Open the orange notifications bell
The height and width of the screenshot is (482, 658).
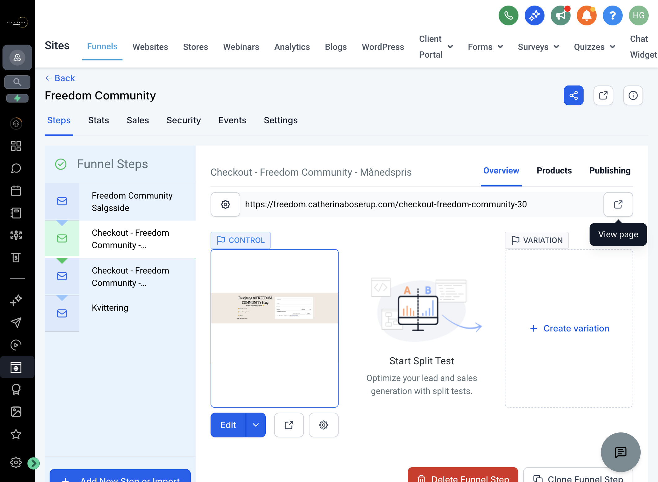(x=586, y=15)
